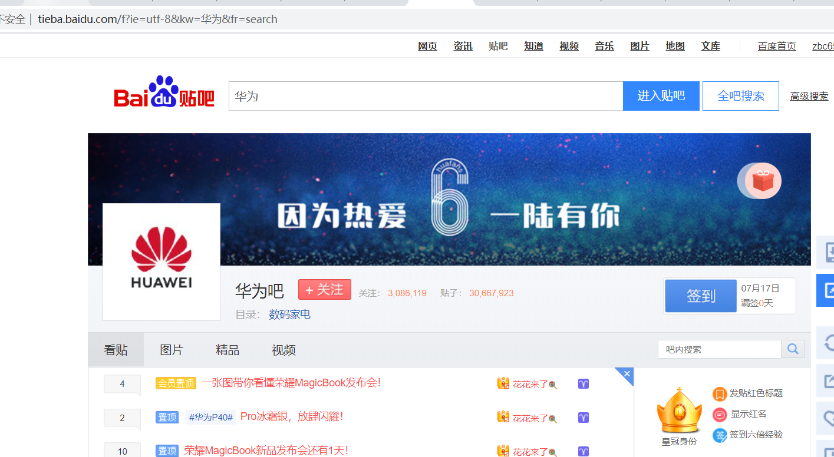Click the 发贴红色标题 text
This screenshot has height=457, width=834.
tap(756, 393)
